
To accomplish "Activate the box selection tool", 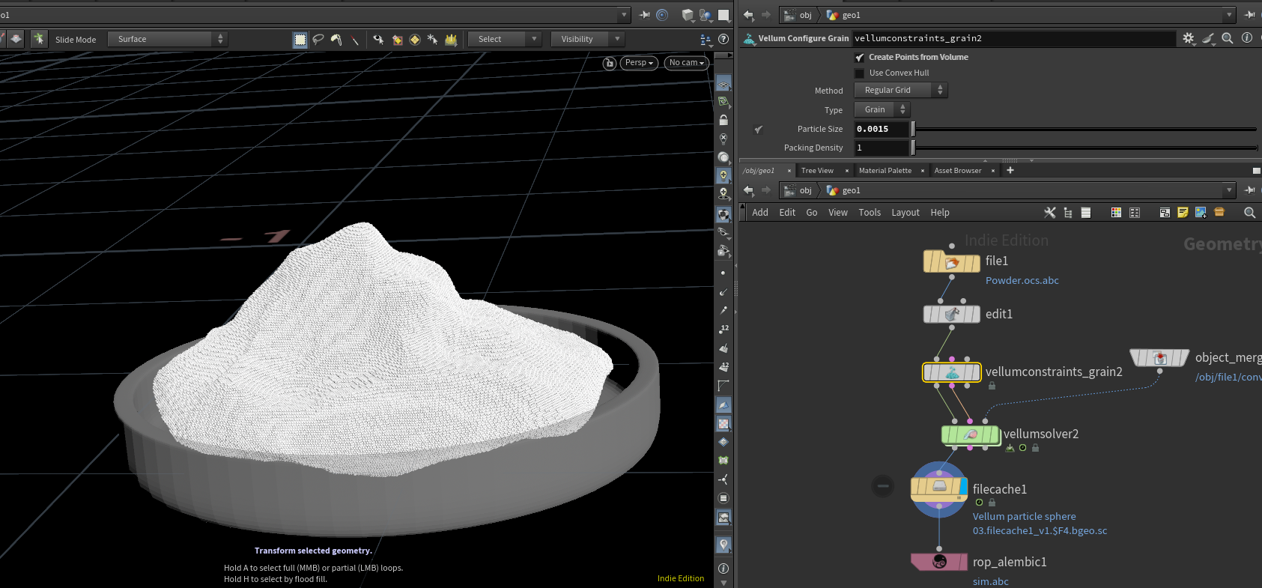I will [300, 39].
